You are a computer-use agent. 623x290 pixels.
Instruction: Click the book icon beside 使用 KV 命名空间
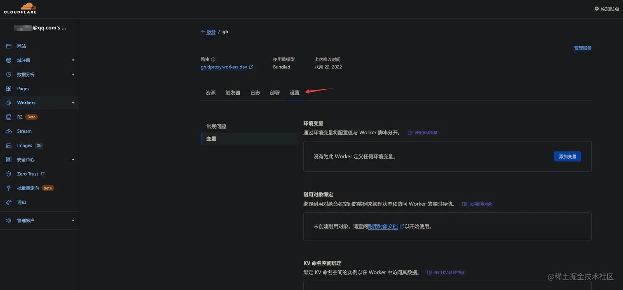click(429, 272)
